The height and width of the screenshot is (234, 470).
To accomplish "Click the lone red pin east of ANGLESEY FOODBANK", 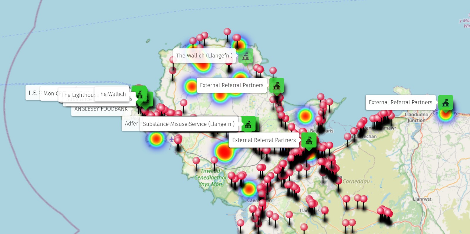I will (184, 103).
